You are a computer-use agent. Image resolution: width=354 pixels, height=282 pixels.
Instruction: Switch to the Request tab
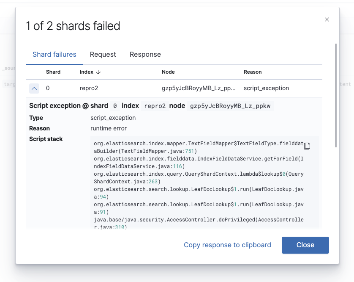pos(103,54)
